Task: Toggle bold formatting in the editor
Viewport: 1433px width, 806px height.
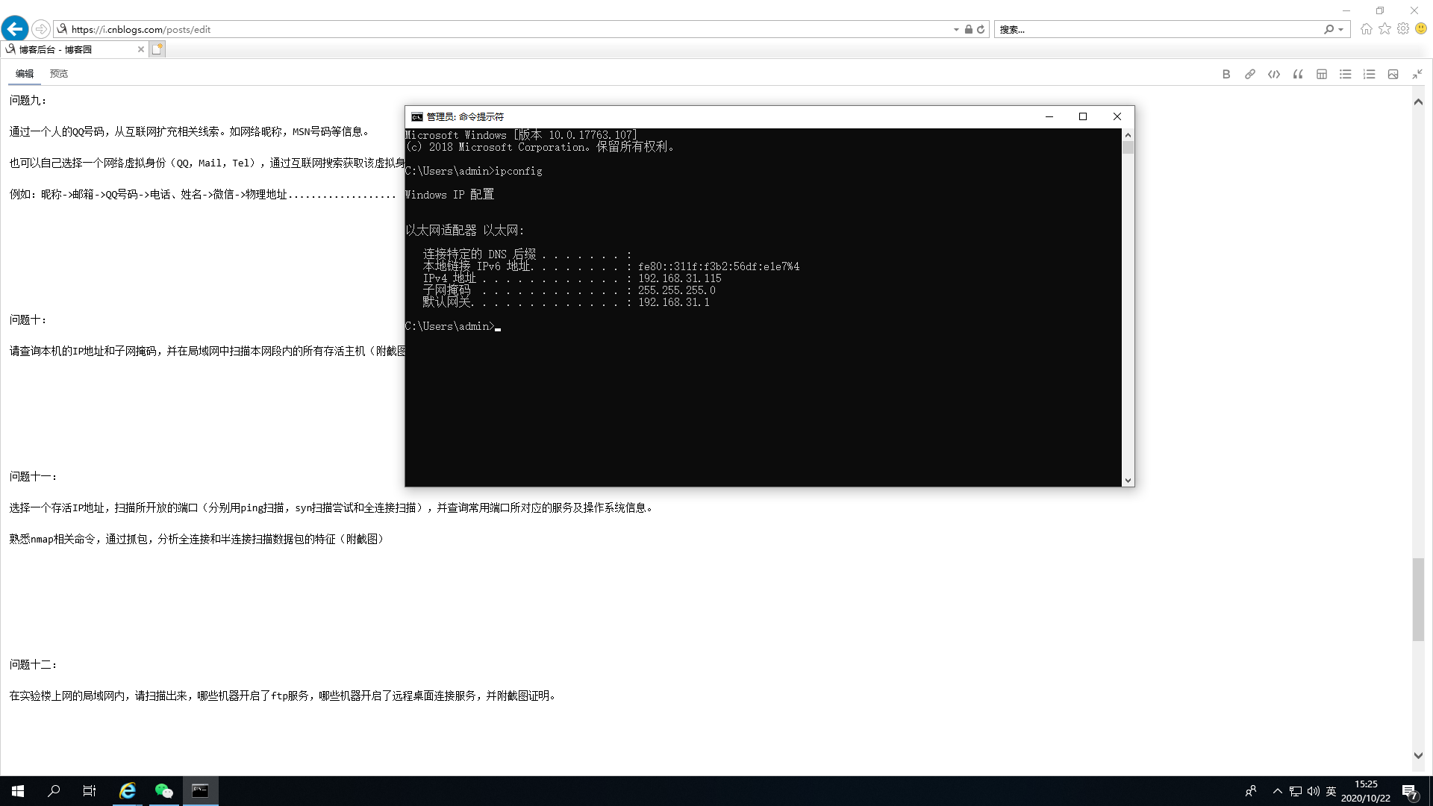Action: tap(1226, 74)
